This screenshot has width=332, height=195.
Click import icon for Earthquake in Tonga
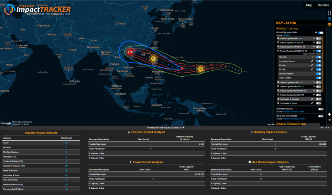tap(312, 103)
